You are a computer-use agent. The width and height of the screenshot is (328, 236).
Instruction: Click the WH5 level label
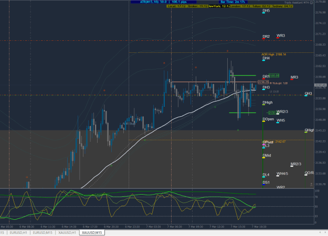click(x=281, y=120)
